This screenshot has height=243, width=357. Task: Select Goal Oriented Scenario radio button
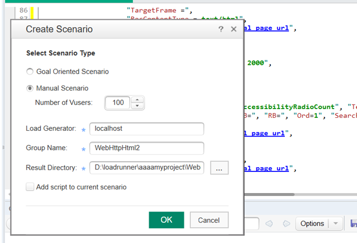click(x=30, y=72)
